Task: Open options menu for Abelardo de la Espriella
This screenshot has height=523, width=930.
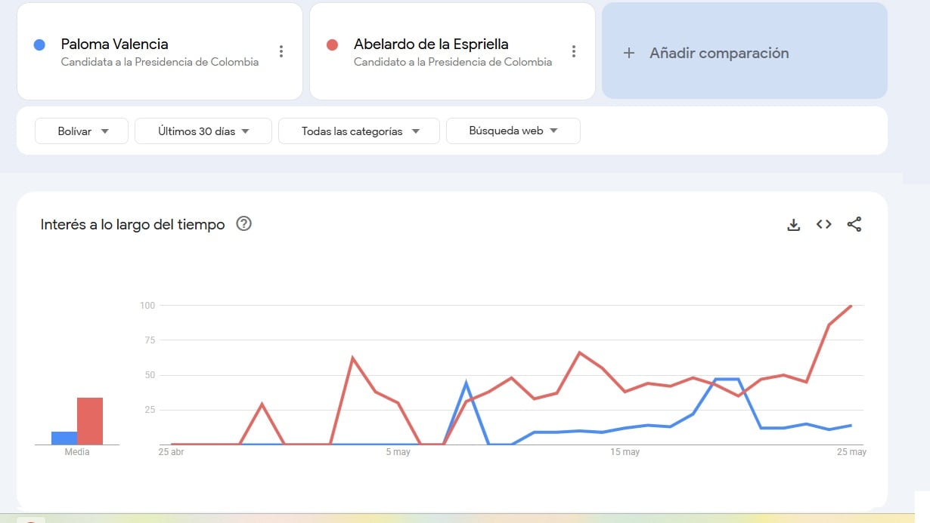Action: [x=574, y=51]
